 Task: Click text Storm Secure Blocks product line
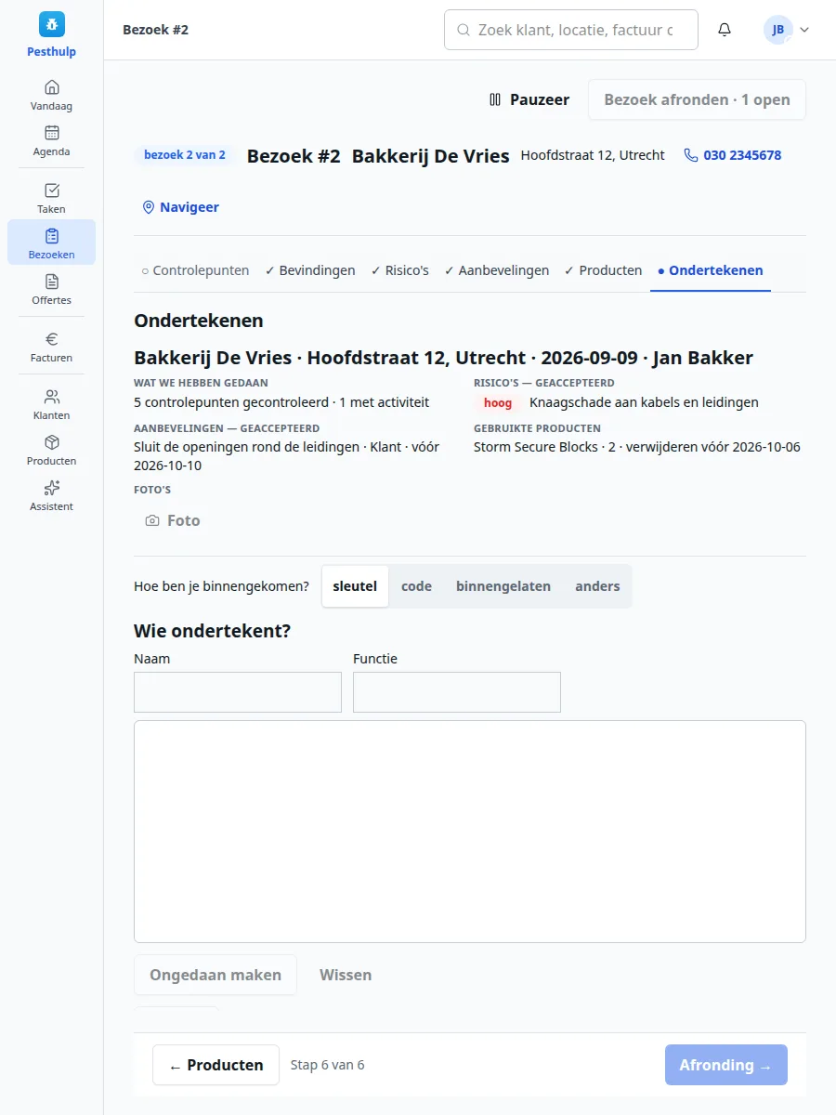(x=637, y=447)
